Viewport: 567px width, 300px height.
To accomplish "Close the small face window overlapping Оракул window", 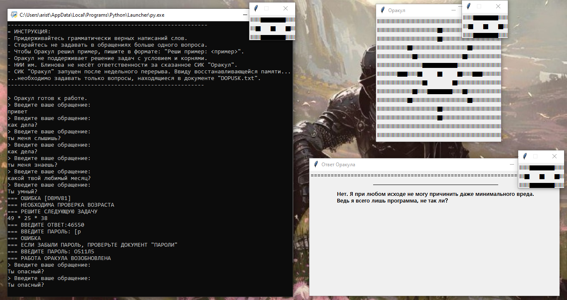I will (498, 6).
